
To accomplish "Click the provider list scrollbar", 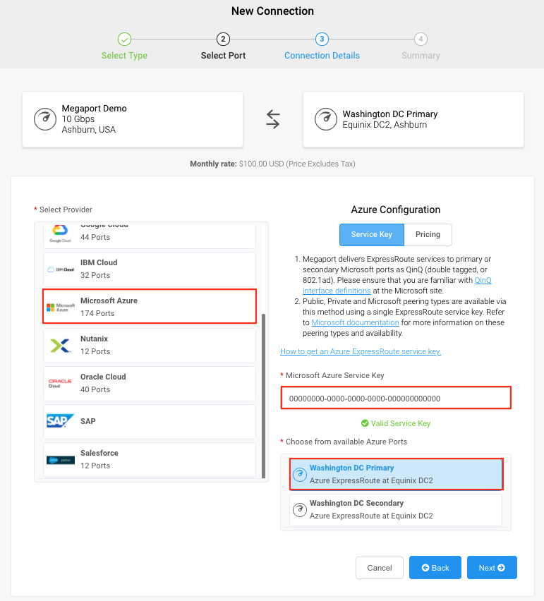I will 263,396.
